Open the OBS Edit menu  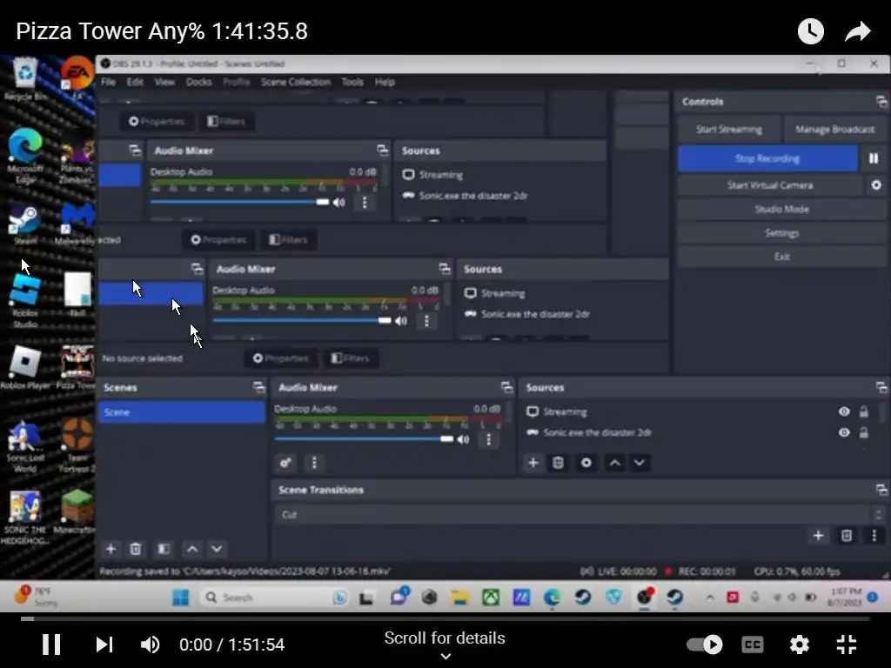pos(135,82)
